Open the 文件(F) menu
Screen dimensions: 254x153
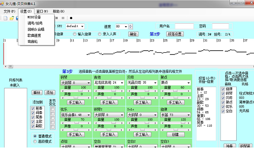pyautogui.click(x=9, y=11)
